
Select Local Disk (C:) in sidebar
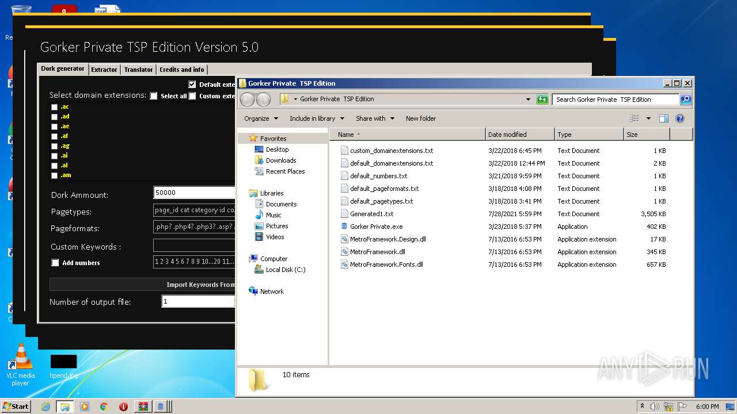[x=286, y=270]
